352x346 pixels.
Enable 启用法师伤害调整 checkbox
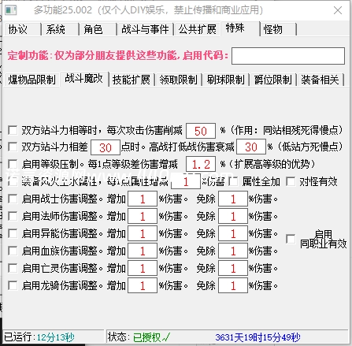pyautogui.click(x=13, y=216)
